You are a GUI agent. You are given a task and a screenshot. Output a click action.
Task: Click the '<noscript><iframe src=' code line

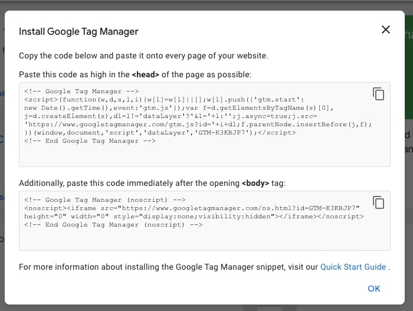click(x=192, y=208)
